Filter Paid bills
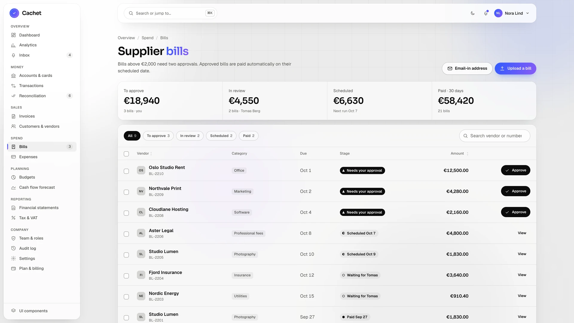This screenshot has width=574, height=323. point(249,136)
